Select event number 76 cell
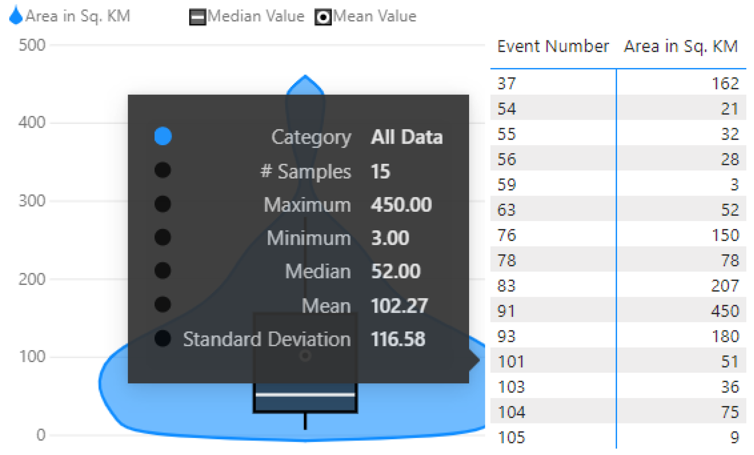754x455 pixels. (x=506, y=235)
